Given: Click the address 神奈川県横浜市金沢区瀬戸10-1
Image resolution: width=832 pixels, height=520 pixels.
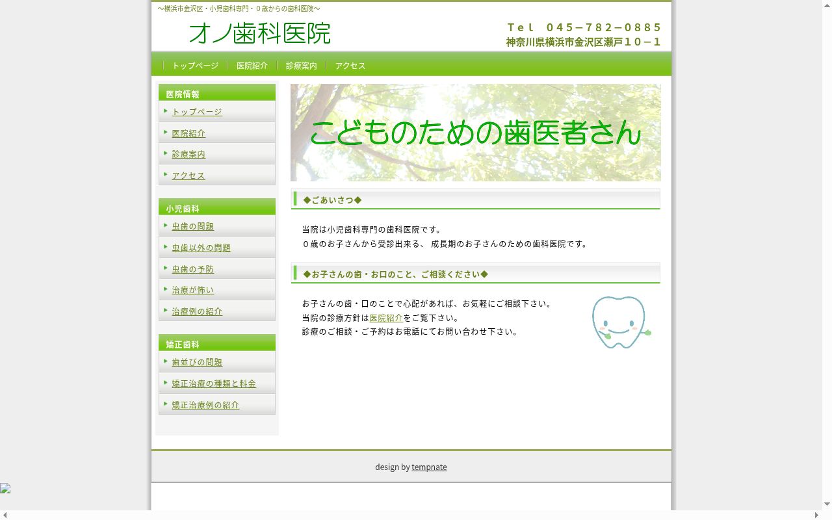Looking at the screenshot, I should click(x=584, y=42).
